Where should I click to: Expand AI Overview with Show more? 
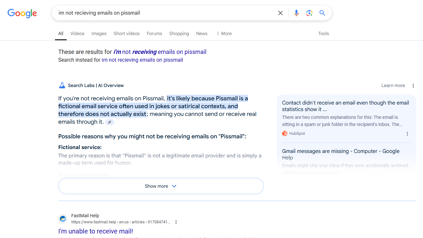161,186
